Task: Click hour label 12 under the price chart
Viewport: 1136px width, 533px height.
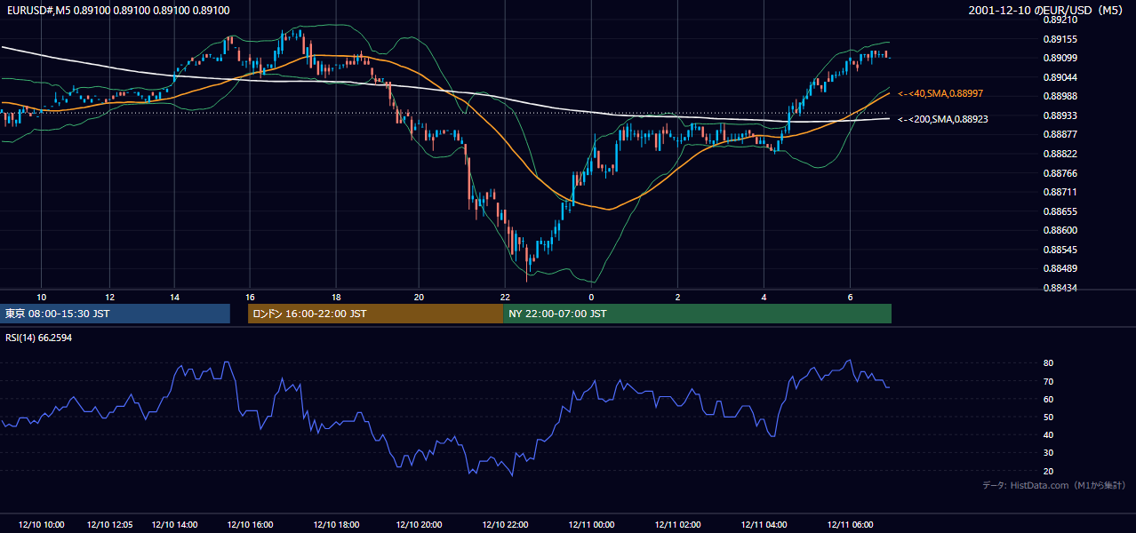Action: click(x=109, y=297)
